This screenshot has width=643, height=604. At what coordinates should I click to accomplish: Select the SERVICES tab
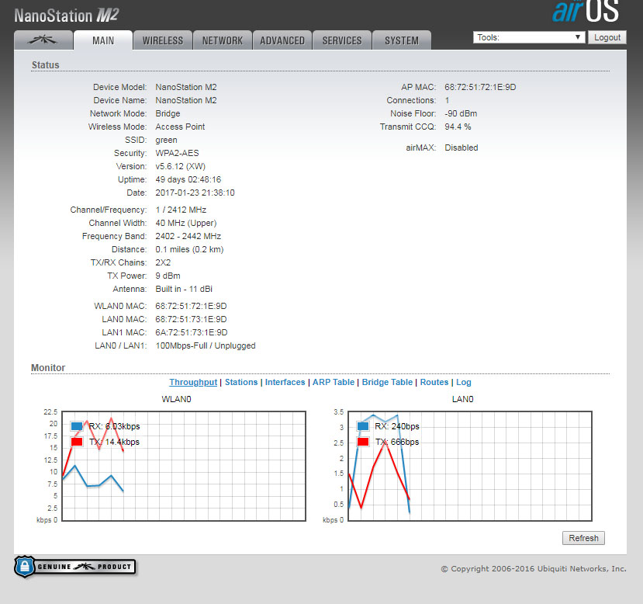tap(342, 40)
